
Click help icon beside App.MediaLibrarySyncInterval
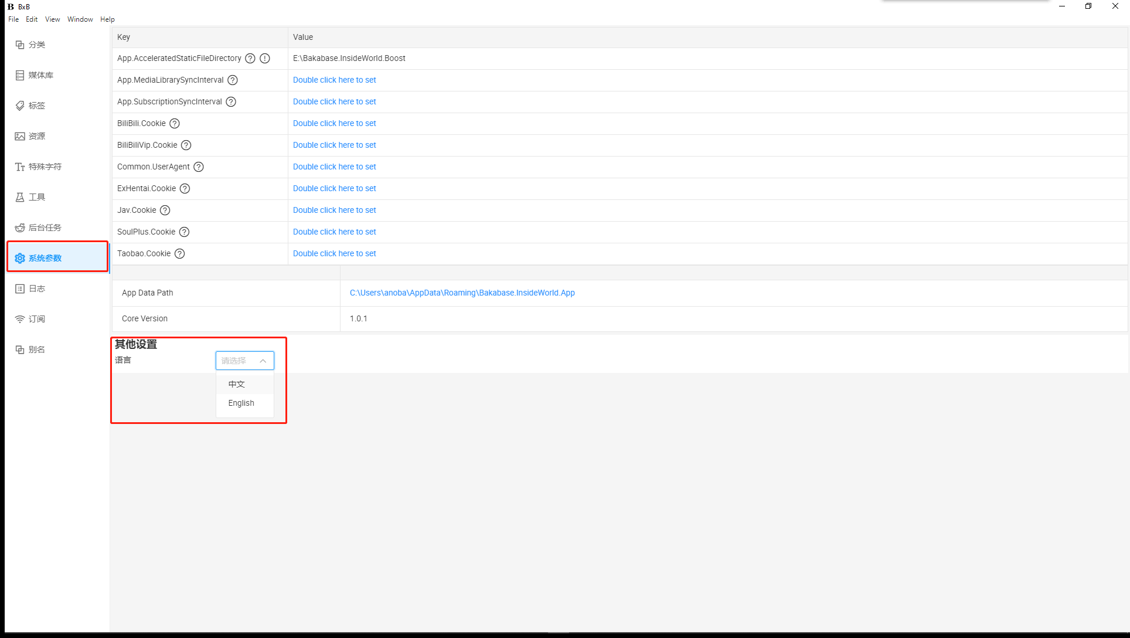pyautogui.click(x=233, y=80)
